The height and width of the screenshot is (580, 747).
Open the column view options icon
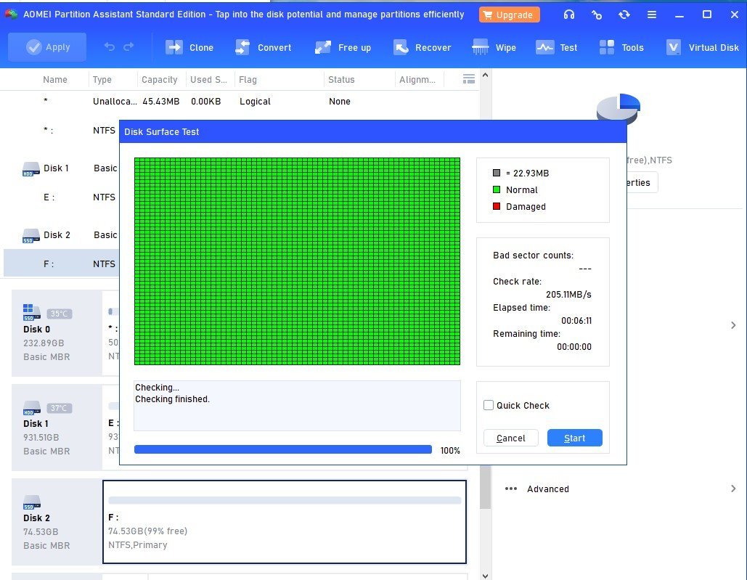(x=469, y=79)
